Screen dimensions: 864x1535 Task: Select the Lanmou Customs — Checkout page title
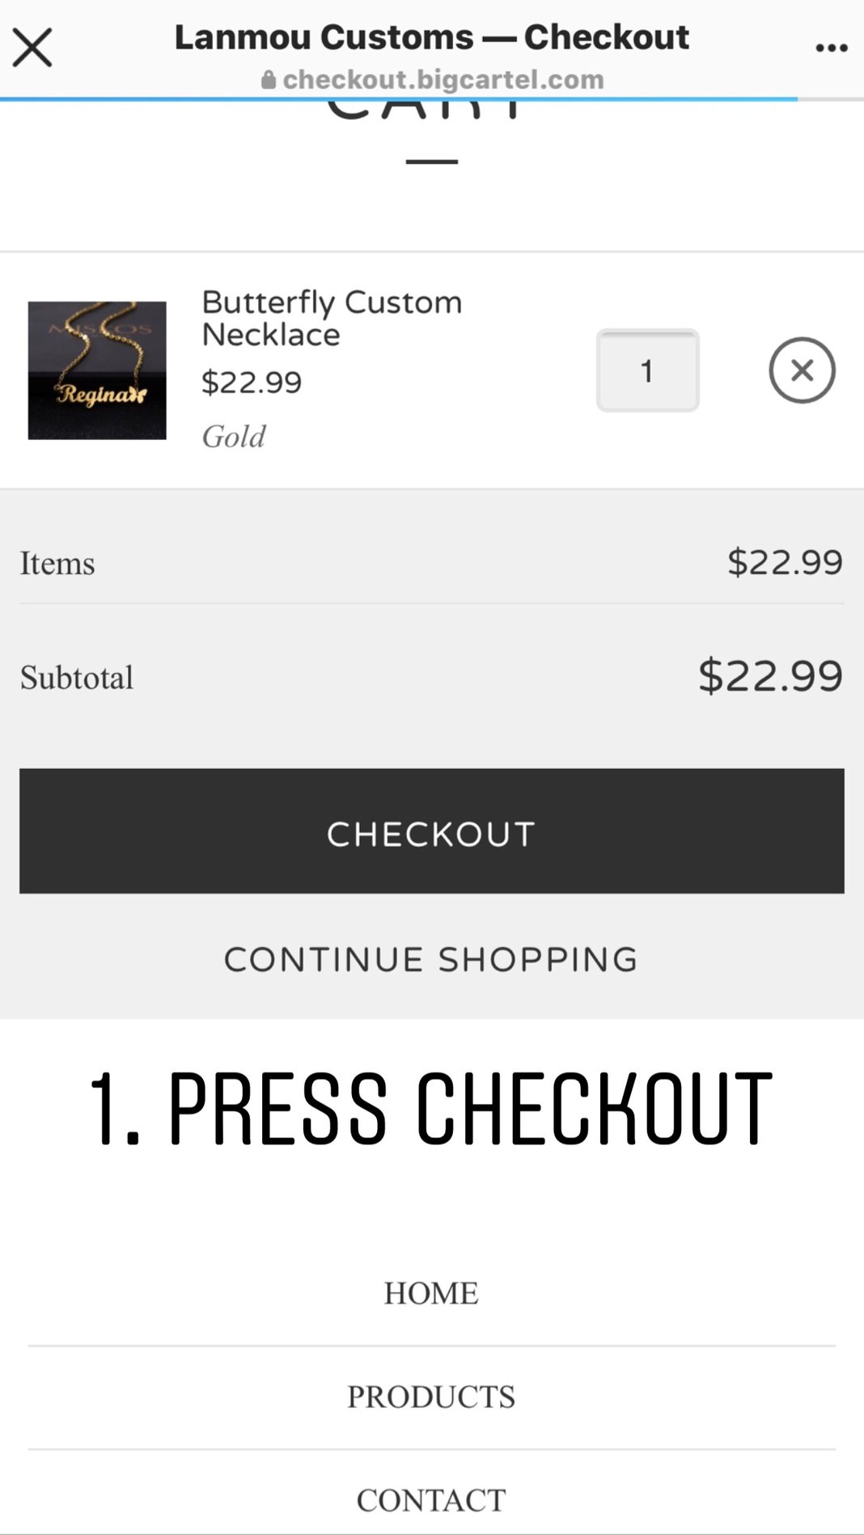click(x=432, y=37)
